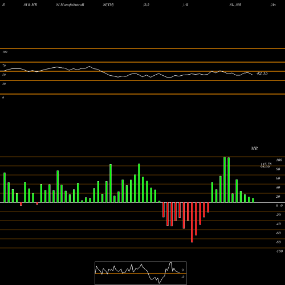Click the -2 value in mini chart
Viewport: 285px width, 285px height.
(183, 277)
